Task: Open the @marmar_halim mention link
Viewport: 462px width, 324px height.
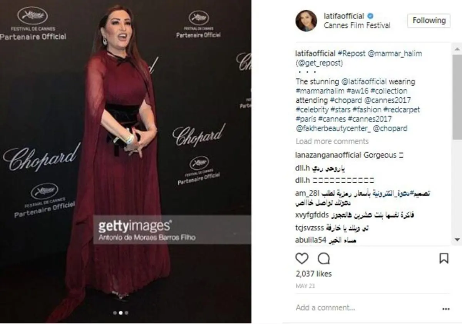Action: click(x=395, y=53)
